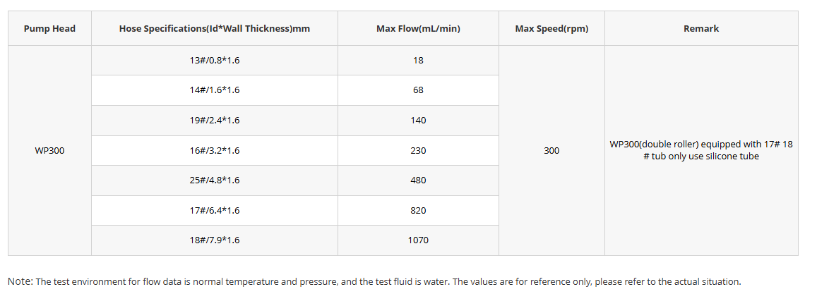Image resolution: width=817 pixels, height=294 pixels.
Task: Click hose spec 17#/6.4*1.6 cell
Action: (x=215, y=210)
